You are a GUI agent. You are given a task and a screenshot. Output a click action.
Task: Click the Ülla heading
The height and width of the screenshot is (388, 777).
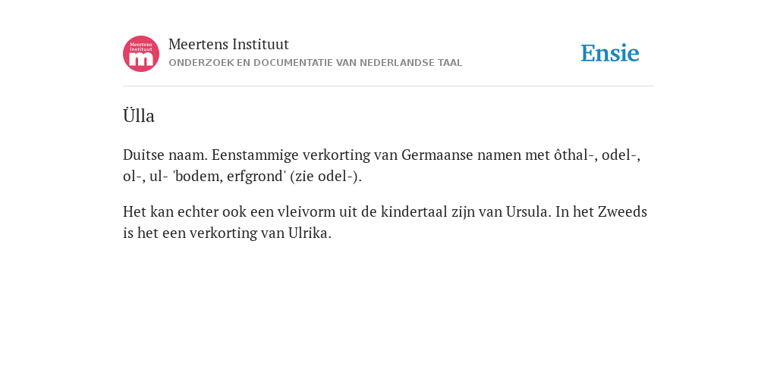click(x=139, y=116)
